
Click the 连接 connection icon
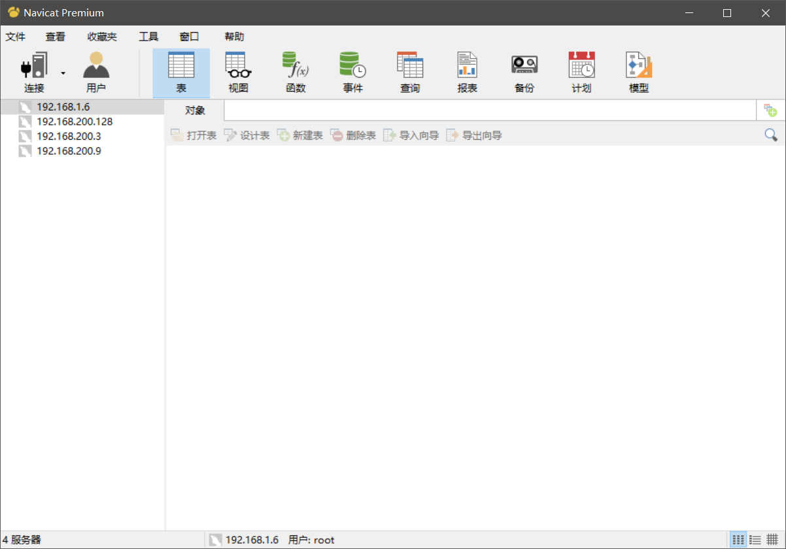(34, 73)
